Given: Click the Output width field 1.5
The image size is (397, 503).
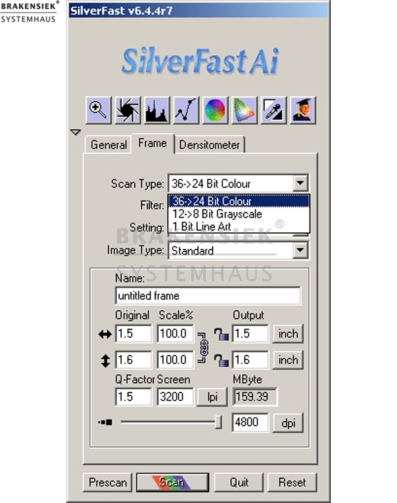Looking at the screenshot, I should click(x=250, y=334).
